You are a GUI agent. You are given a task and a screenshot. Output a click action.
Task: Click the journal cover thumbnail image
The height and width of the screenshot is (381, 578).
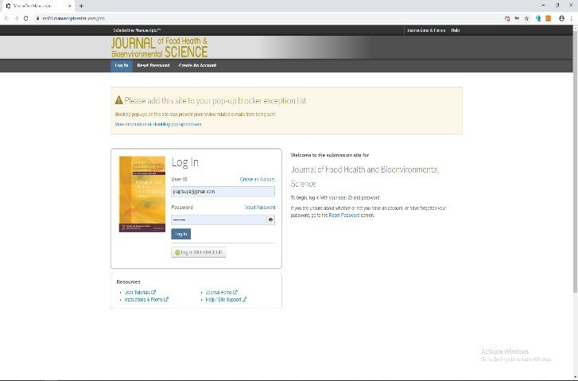(142, 194)
